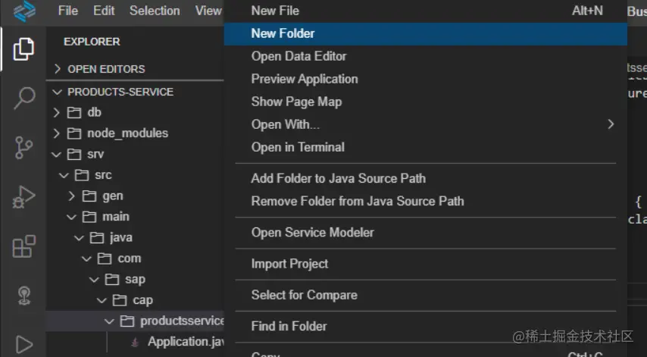This screenshot has height=357, width=647.
Task: Open the Selection menu
Action: coord(155,11)
